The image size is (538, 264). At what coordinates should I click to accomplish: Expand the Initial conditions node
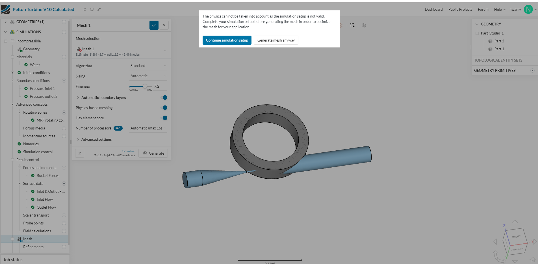(12, 73)
